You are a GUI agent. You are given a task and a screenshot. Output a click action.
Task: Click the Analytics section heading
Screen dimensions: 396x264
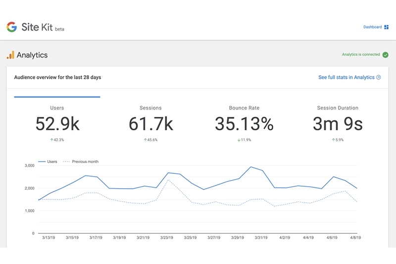[x=32, y=55]
